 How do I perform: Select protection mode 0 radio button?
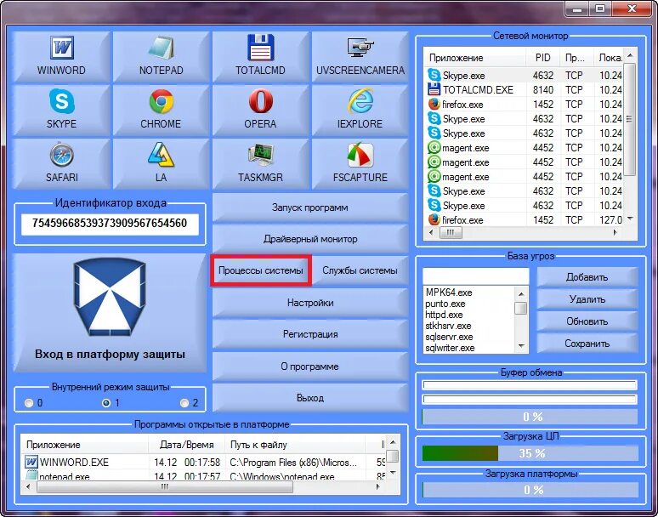(x=29, y=403)
